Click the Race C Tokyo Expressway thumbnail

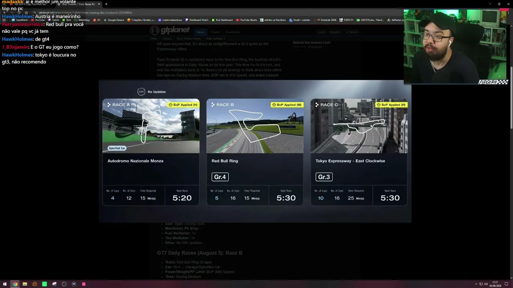pyautogui.click(x=359, y=126)
